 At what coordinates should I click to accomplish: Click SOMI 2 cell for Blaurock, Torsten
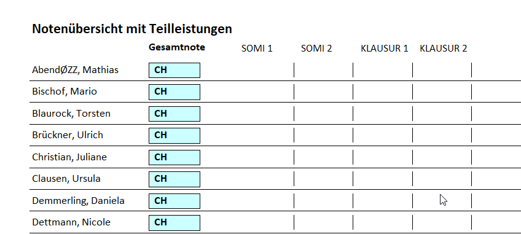(324, 114)
